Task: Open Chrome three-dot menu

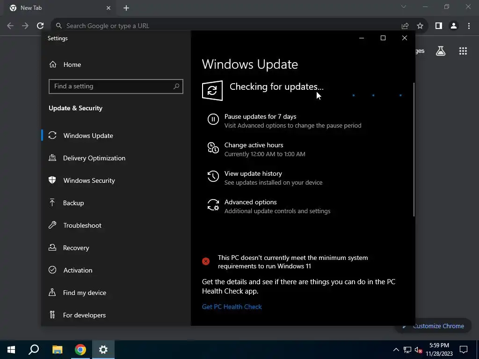Action: (469, 26)
